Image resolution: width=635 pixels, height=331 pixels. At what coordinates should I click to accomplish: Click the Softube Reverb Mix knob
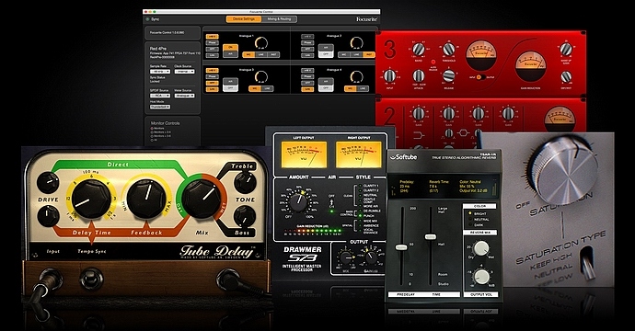(x=481, y=248)
